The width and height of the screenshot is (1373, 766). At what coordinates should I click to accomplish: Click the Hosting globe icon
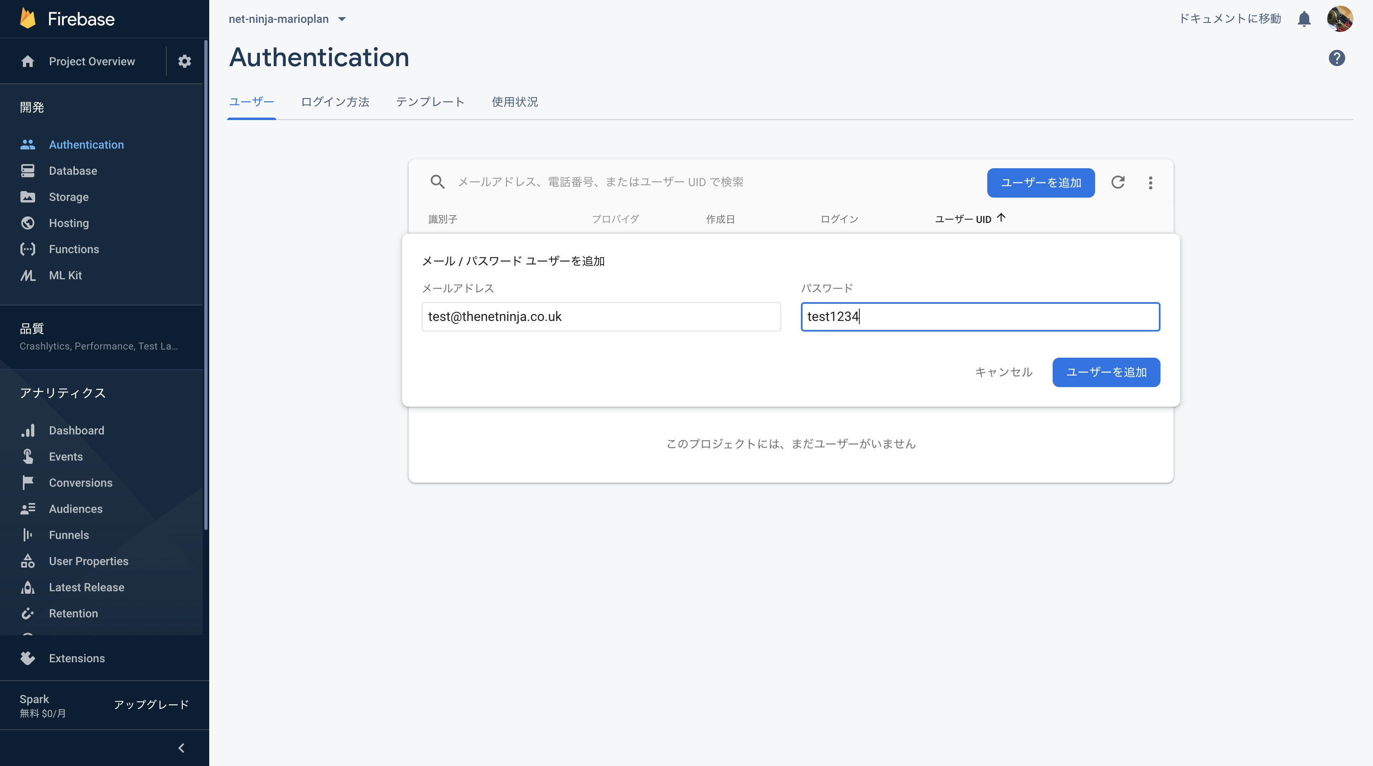(28, 223)
